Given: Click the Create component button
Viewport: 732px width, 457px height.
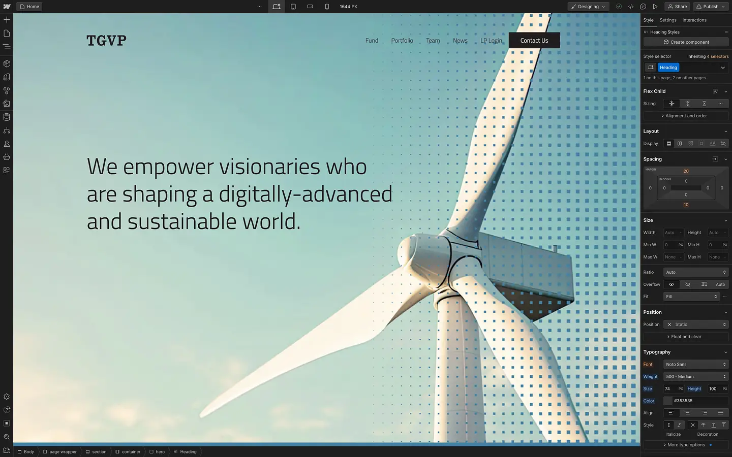Looking at the screenshot, I should tap(686, 42).
